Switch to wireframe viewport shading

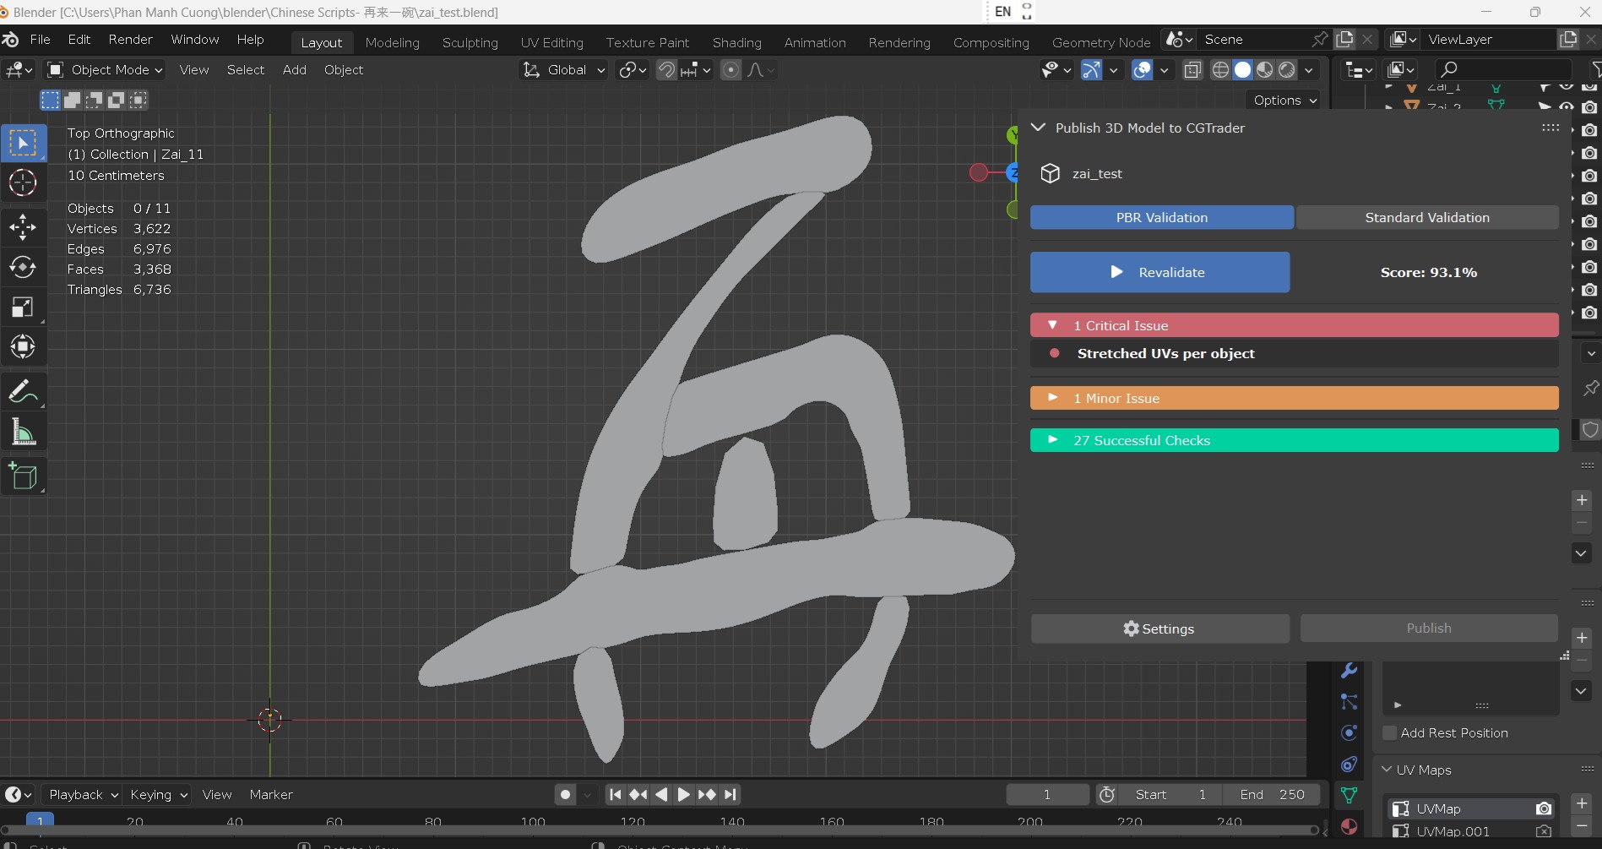[x=1220, y=70]
